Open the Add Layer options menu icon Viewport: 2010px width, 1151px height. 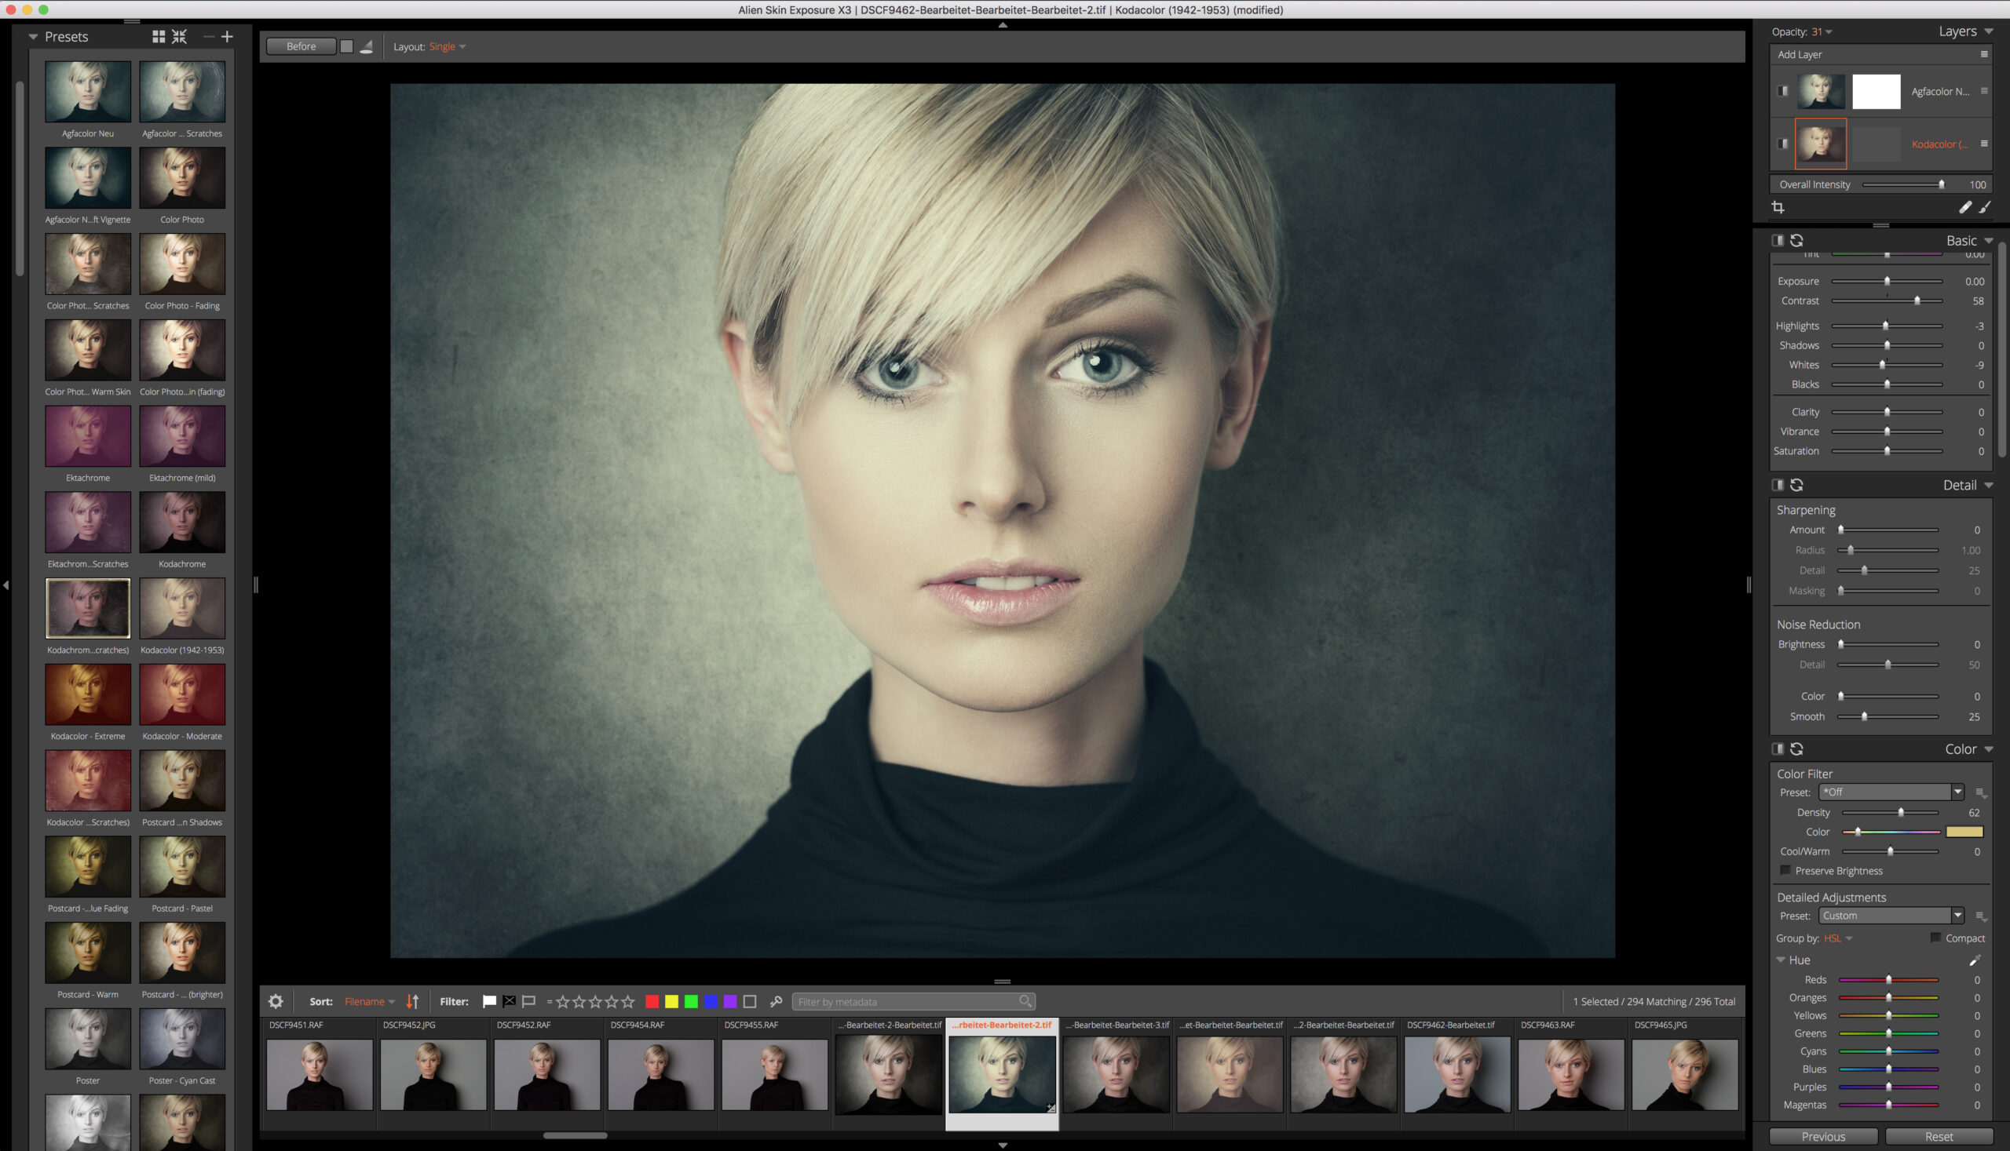click(1986, 54)
